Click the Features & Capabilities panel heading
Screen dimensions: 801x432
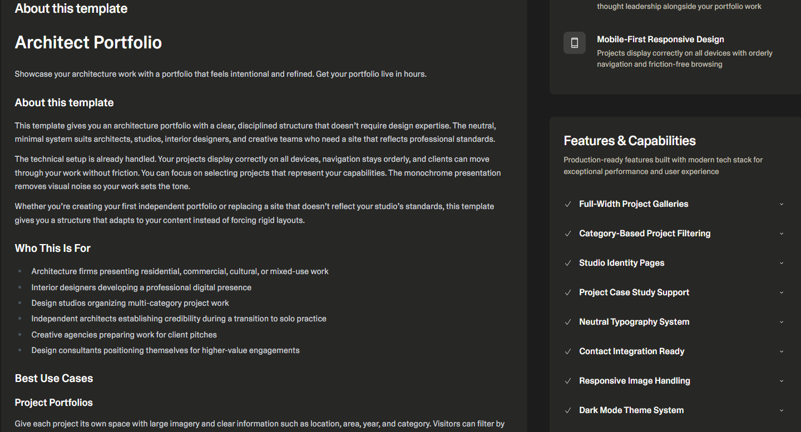[x=630, y=141]
